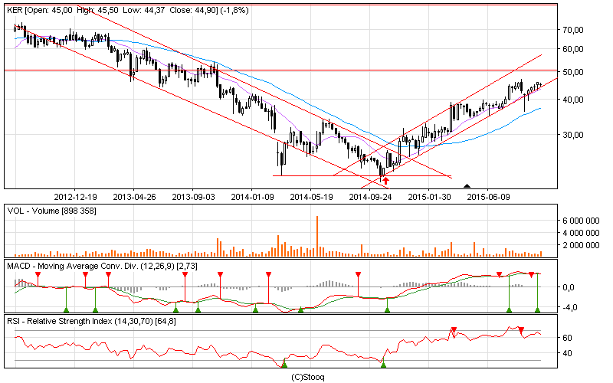Click the (C)Stooq copyright text
Viewport: 613px width, 383px height.
pyautogui.click(x=308, y=377)
